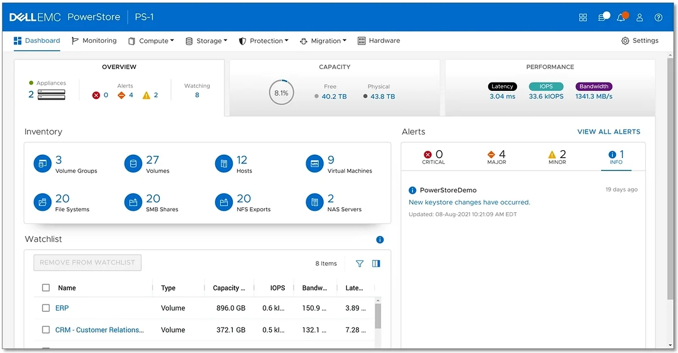The image size is (678, 353).
Task: Expand the Protection dropdown menu
Action: pyautogui.click(x=263, y=41)
